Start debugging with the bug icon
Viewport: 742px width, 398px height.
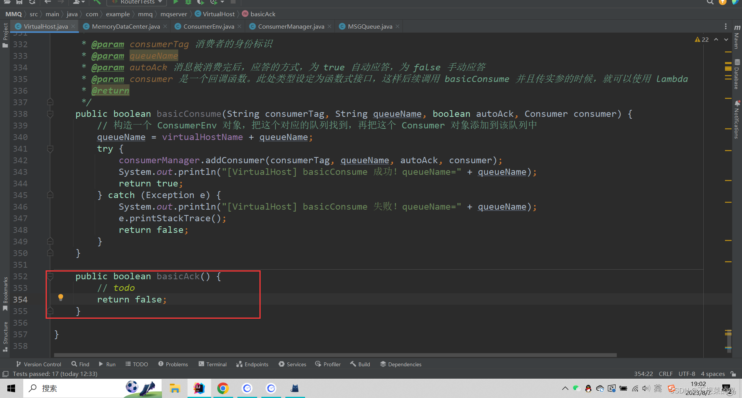(188, 2)
